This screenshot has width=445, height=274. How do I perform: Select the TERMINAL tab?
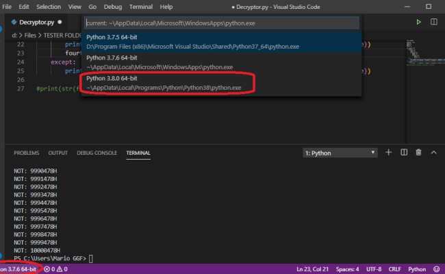click(138, 153)
